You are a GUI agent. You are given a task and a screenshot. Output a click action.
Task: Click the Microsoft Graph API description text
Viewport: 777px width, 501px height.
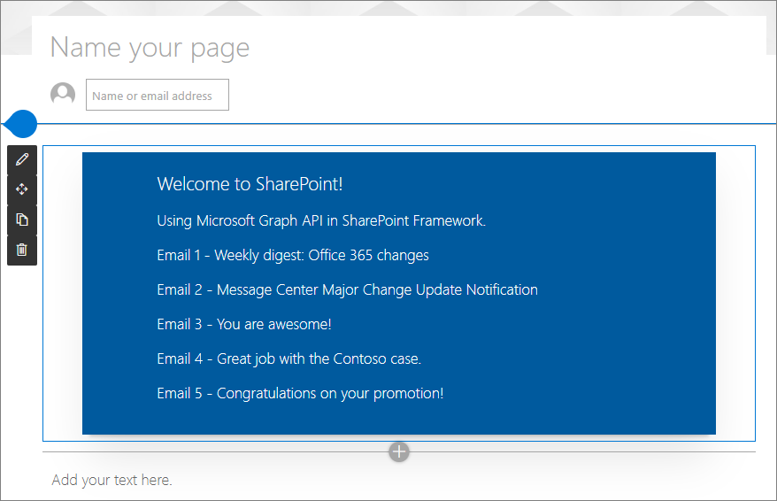321,220
